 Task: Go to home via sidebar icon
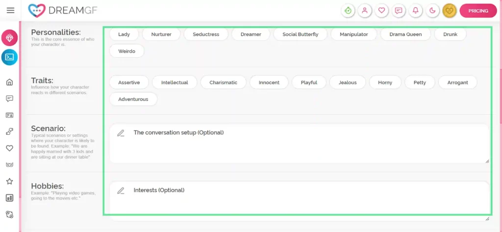pos(9,82)
